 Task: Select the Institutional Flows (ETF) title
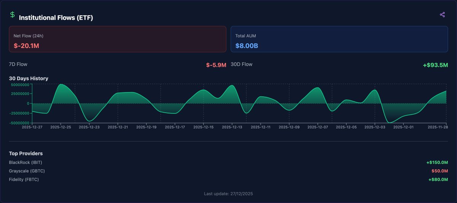[x=56, y=18]
